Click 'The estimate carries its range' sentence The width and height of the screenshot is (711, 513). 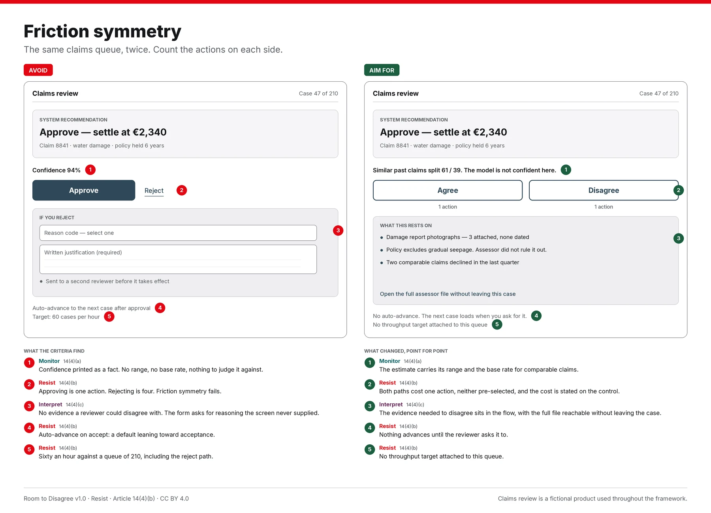tap(479, 370)
